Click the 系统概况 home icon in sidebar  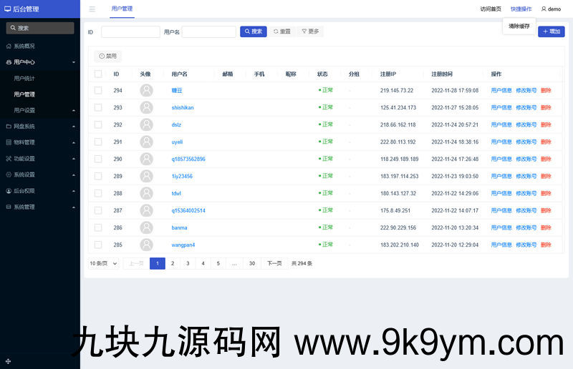click(9, 46)
